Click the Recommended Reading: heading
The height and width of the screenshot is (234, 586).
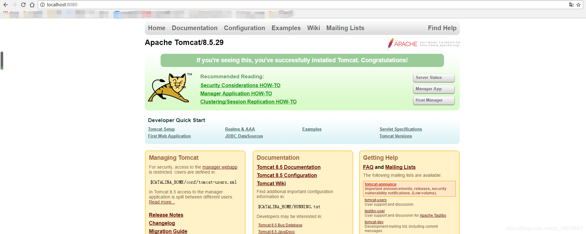click(x=232, y=77)
